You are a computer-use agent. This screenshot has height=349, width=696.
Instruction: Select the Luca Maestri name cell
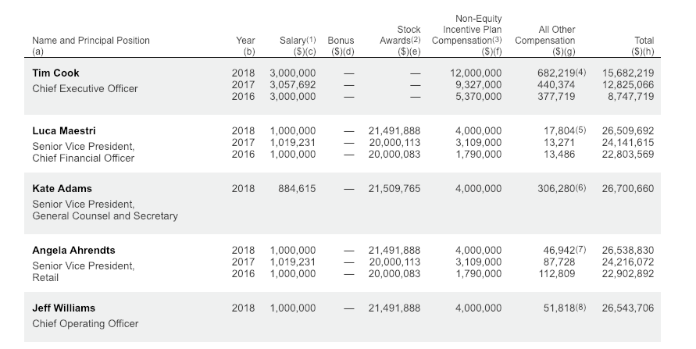click(x=64, y=131)
